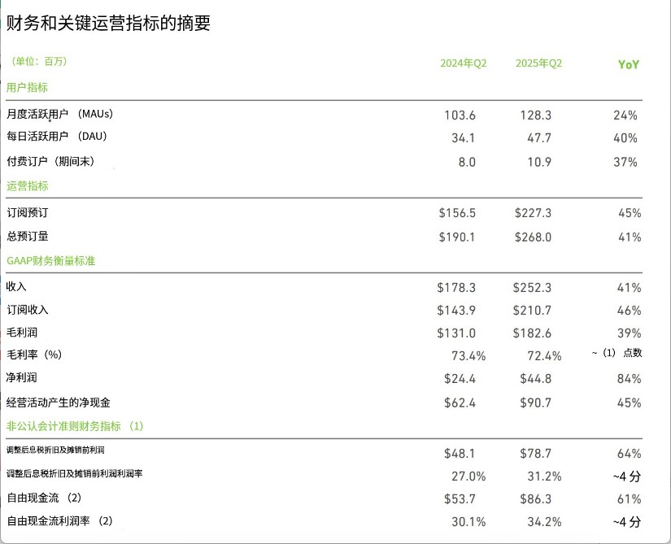The width and height of the screenshot is (671, 544).
Task: Click the 运营指标 section heading
Action: (x=27, y=185)
